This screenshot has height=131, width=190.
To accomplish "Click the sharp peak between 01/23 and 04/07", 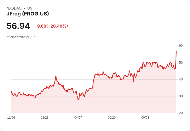I will [56, 76].
